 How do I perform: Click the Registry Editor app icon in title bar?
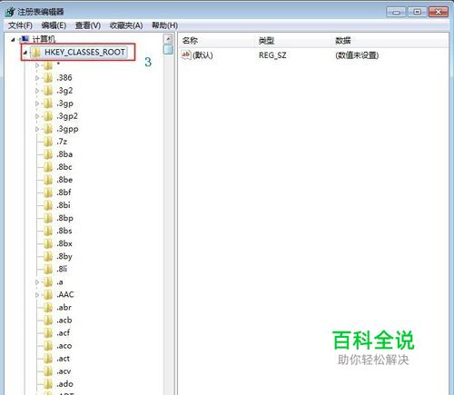point(10,12)
